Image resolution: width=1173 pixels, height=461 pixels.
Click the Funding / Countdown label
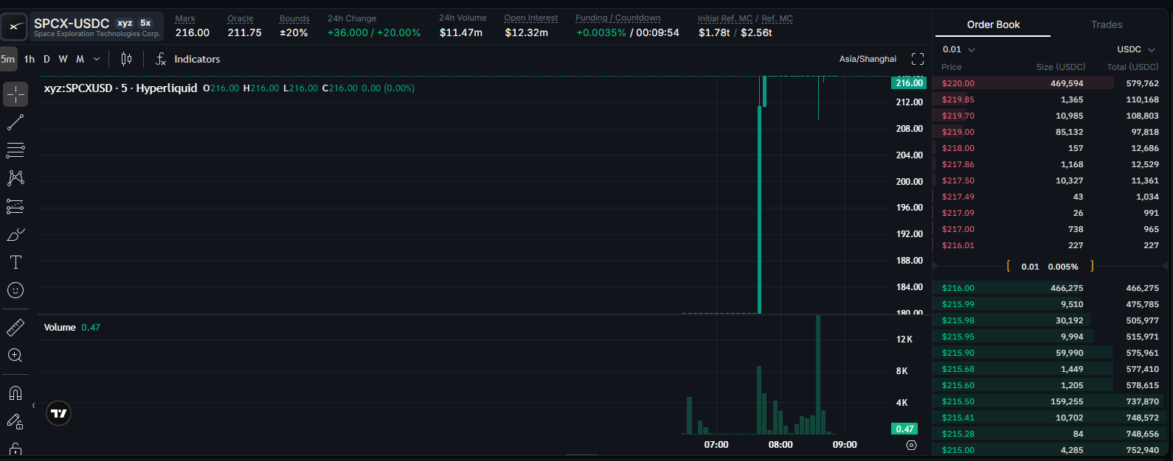[618, 18]
